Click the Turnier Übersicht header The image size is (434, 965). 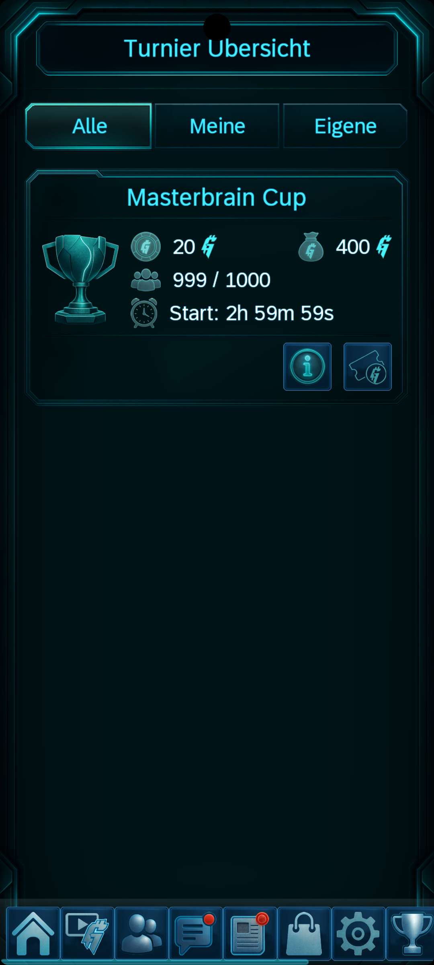217,48
